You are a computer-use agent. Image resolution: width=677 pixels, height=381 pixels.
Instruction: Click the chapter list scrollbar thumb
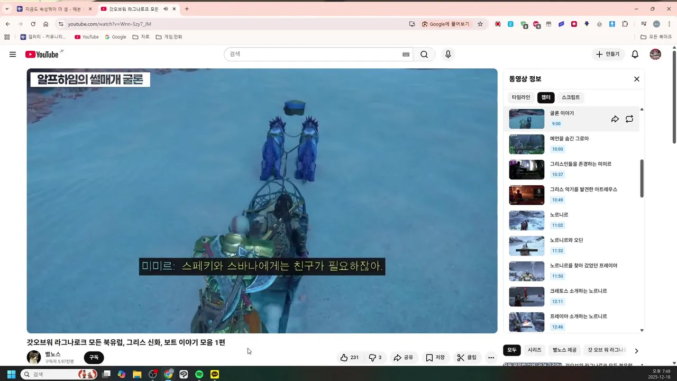coord(642,179)
